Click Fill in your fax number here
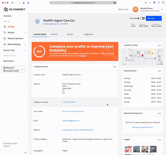 73,112
